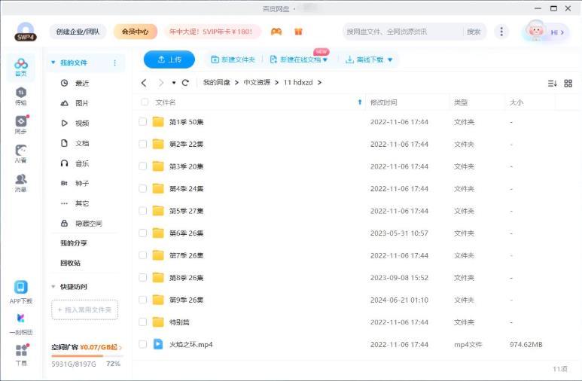Open the sort order icon
582x381 pixels.
[553, 83]
